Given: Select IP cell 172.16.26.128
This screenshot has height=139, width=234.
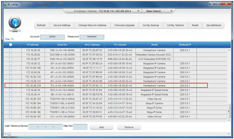Looking at the screenshot, I should (33, 77).
